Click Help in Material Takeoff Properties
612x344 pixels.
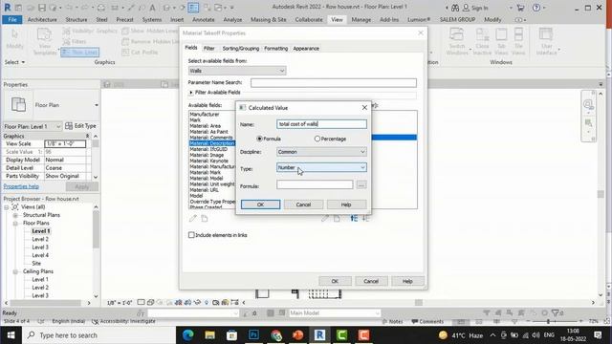[x=407, y=281]
